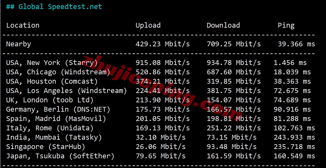The image size is (326, 168).
Task: Click the India, Mumbai (Tatasky) entry
Action: tap(54, 137)
